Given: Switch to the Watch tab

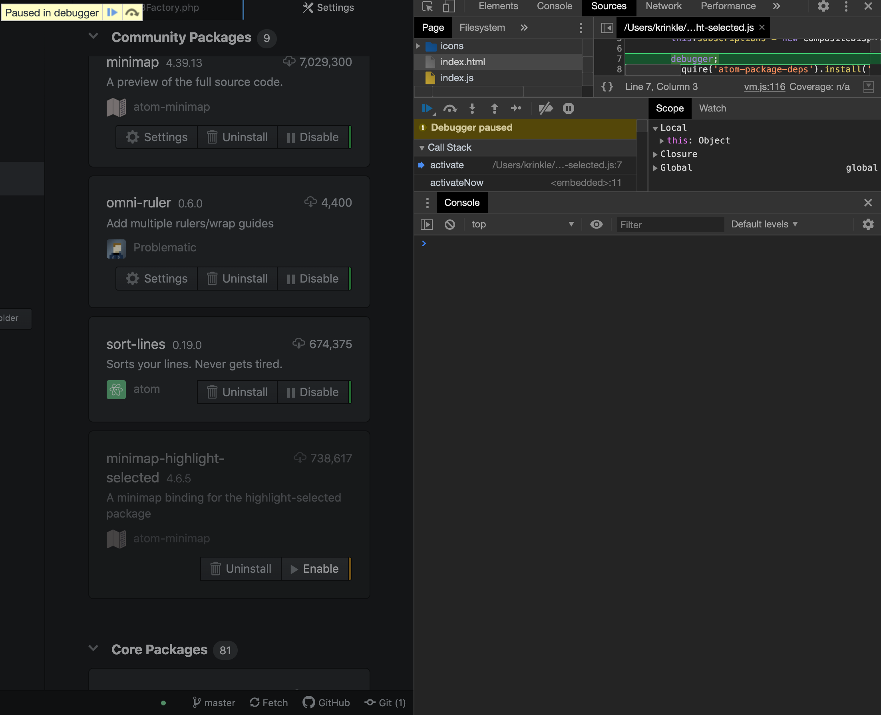Looking at the screenshot, I should 712,108.
